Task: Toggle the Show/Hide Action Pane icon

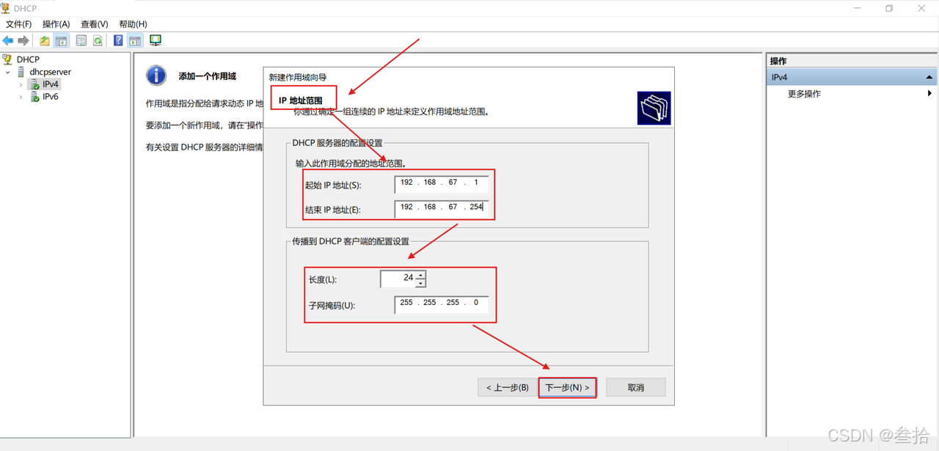Action: click(x=135, y=40)
